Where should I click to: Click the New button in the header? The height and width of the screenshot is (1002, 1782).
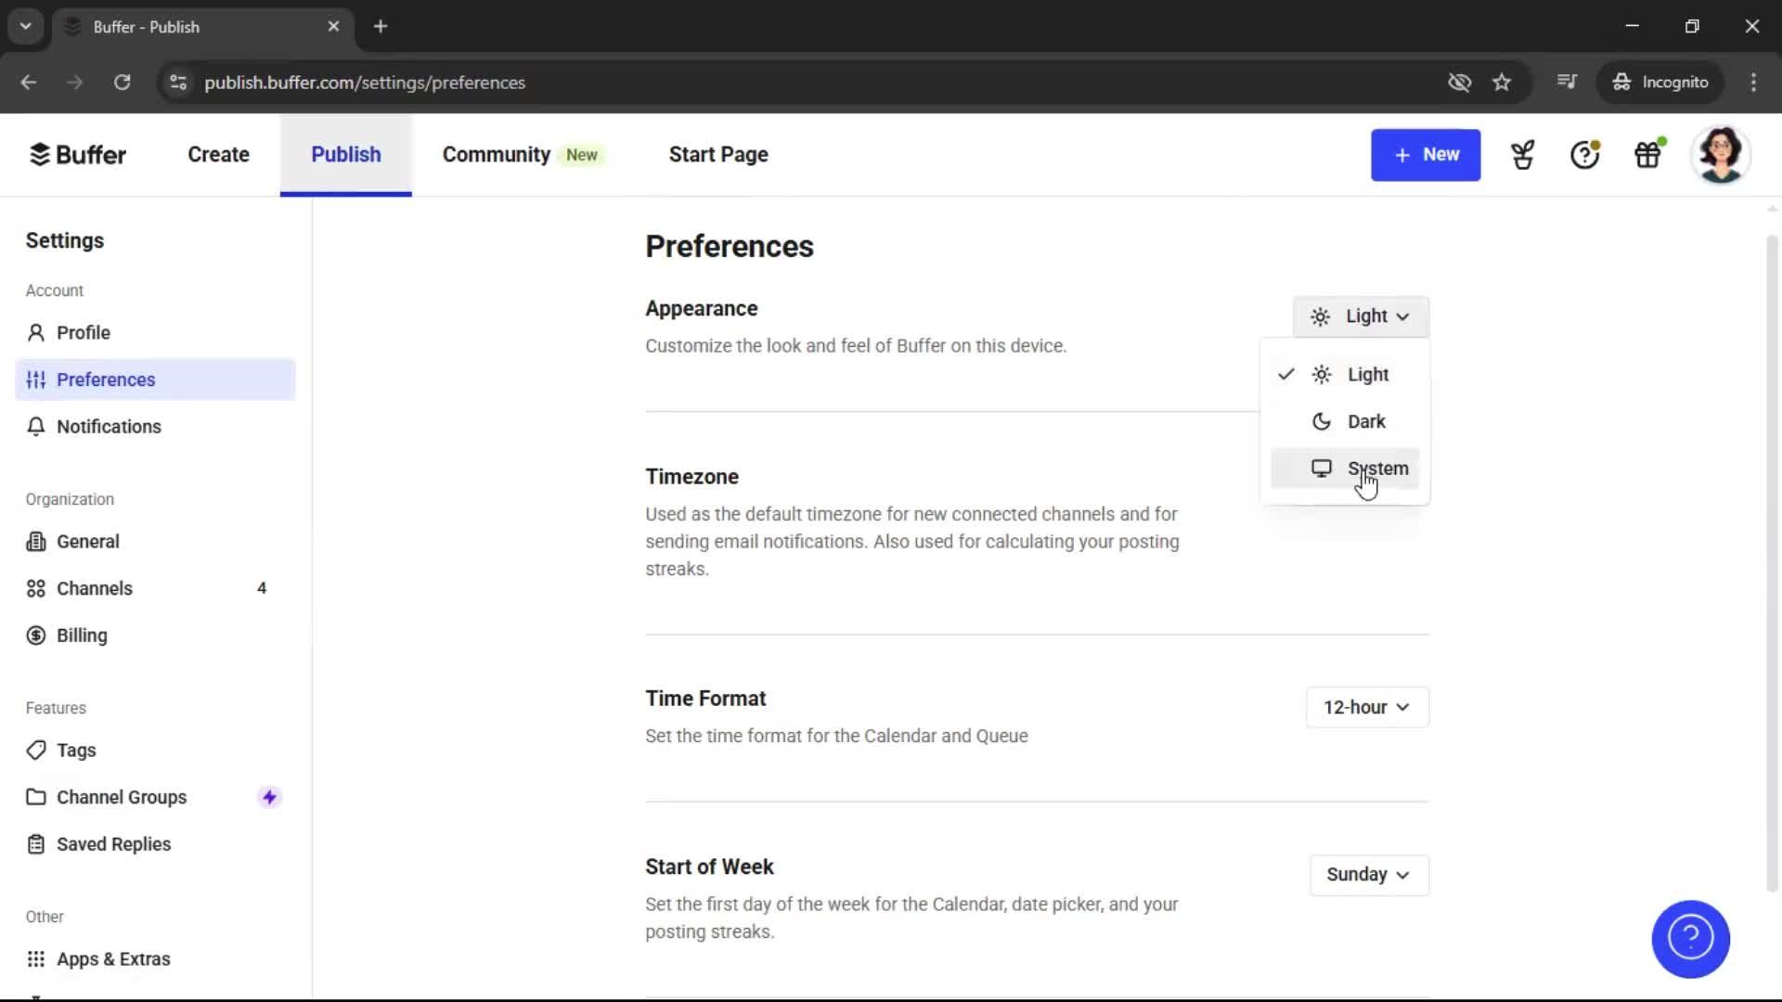click(x=1426, y=155)
